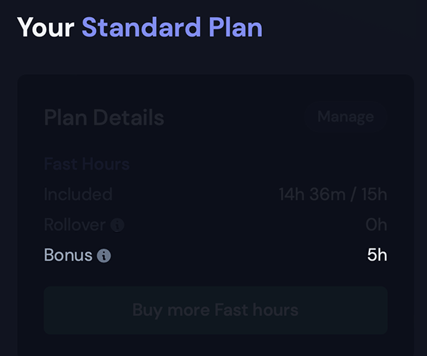The image size is (427, 356).
Task: Select the Rollover label text
Action: [75, 225]
